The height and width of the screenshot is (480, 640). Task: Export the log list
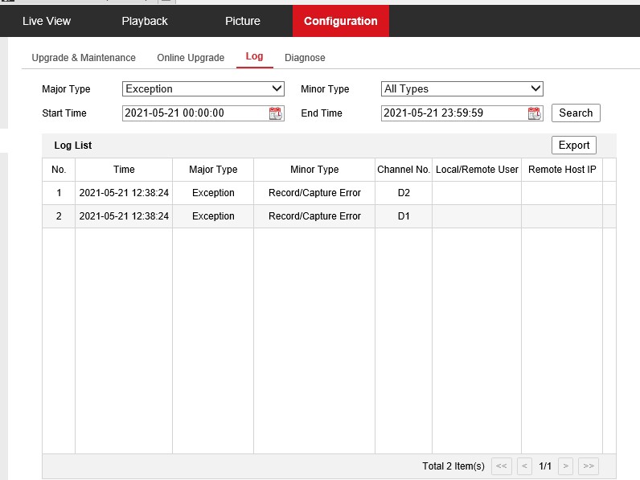(x=574, y=146)
